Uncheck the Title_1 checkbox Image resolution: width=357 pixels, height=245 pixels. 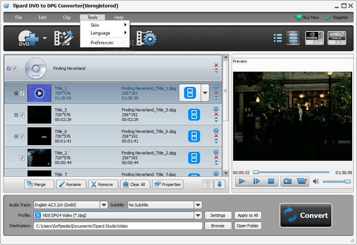22,94
